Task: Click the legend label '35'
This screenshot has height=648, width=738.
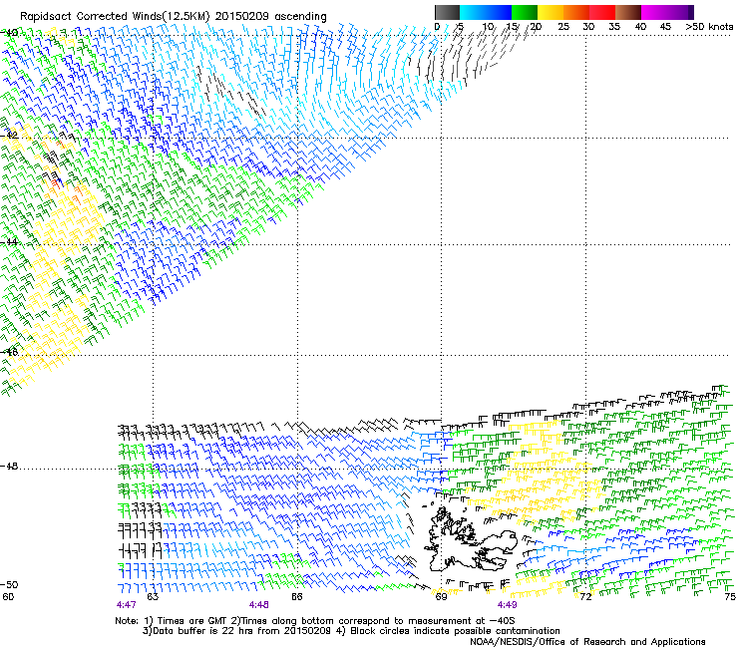Action: click(614, 27)
